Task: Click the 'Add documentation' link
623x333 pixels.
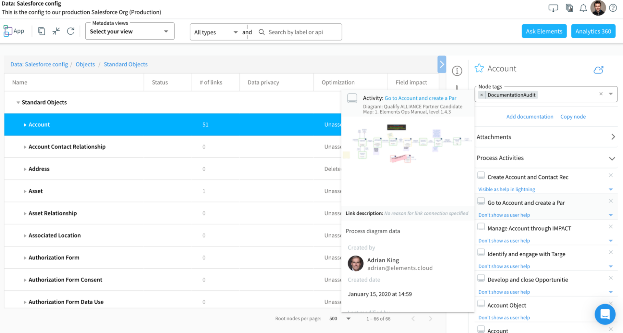Action: [530, 117]
